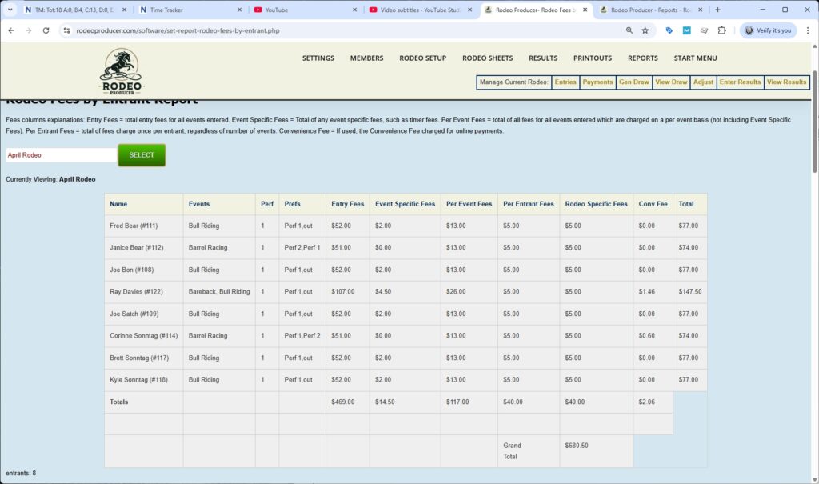Click the grey reading list extension icon
This screenshot has width=819, height=484.
click(703, 31)
